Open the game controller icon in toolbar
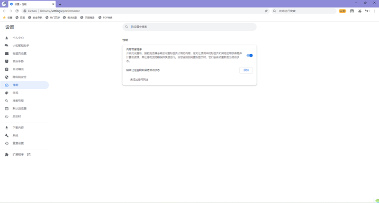Viewport: 379px width, 203px height. click(x=352, y=11)
